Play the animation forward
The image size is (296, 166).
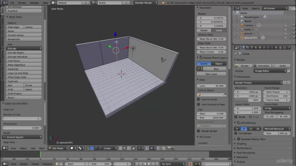coord(149,164)
